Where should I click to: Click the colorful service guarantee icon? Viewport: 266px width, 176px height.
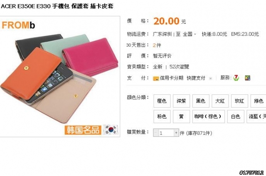248,78
